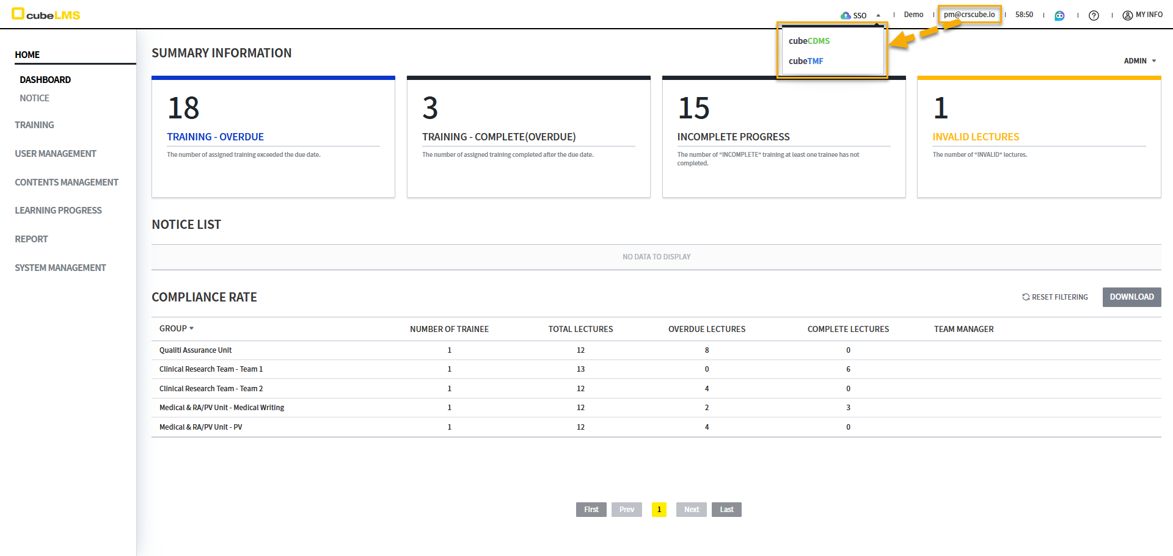Click the Reset Filtering refresh icon
Viewport: 1173px width, 556px height.
[x=1026, y=297]
